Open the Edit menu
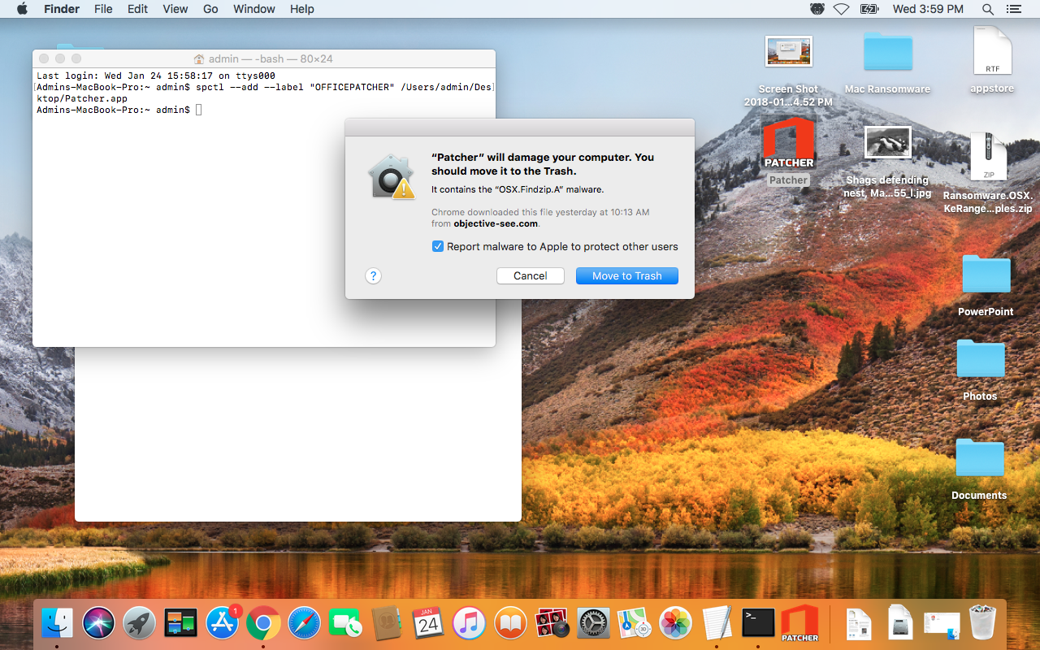Screen dimensions: 1040x650 [x=138, y=9]
